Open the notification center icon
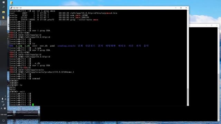The width and height of the screenshot is (221, 124). click(3, 121)
